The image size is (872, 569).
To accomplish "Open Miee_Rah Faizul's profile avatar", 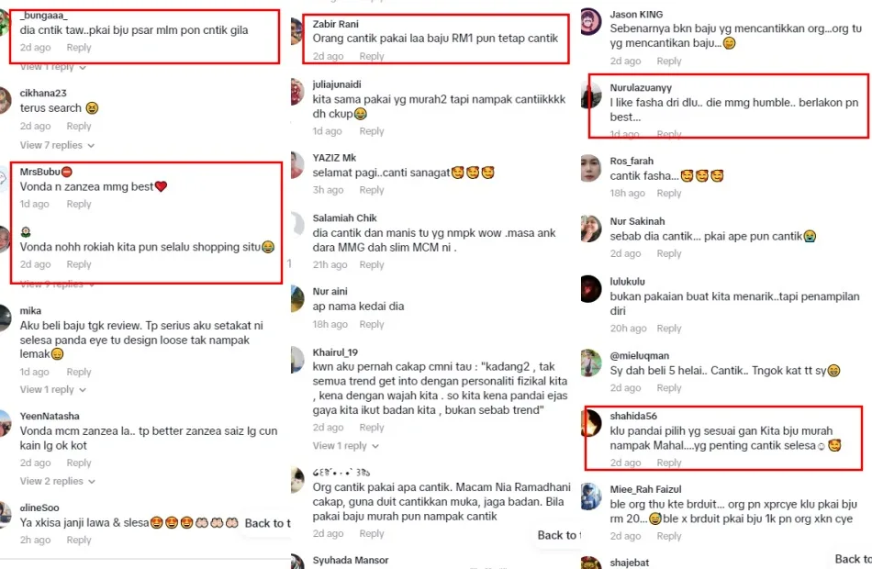I will click(591, 496).
